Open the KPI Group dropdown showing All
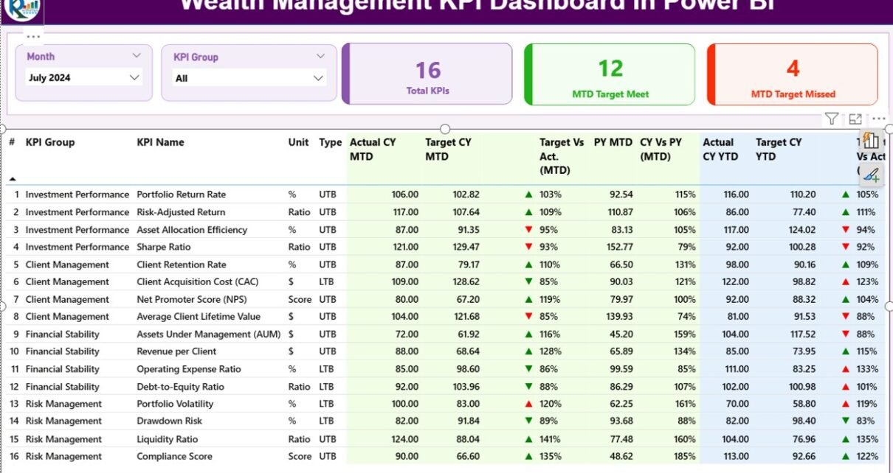This screenshot has width=893, height=473. point(318,78)
